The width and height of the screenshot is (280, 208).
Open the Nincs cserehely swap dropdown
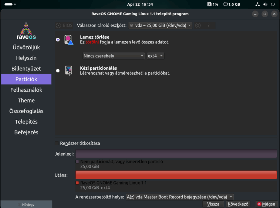point(113,56)
